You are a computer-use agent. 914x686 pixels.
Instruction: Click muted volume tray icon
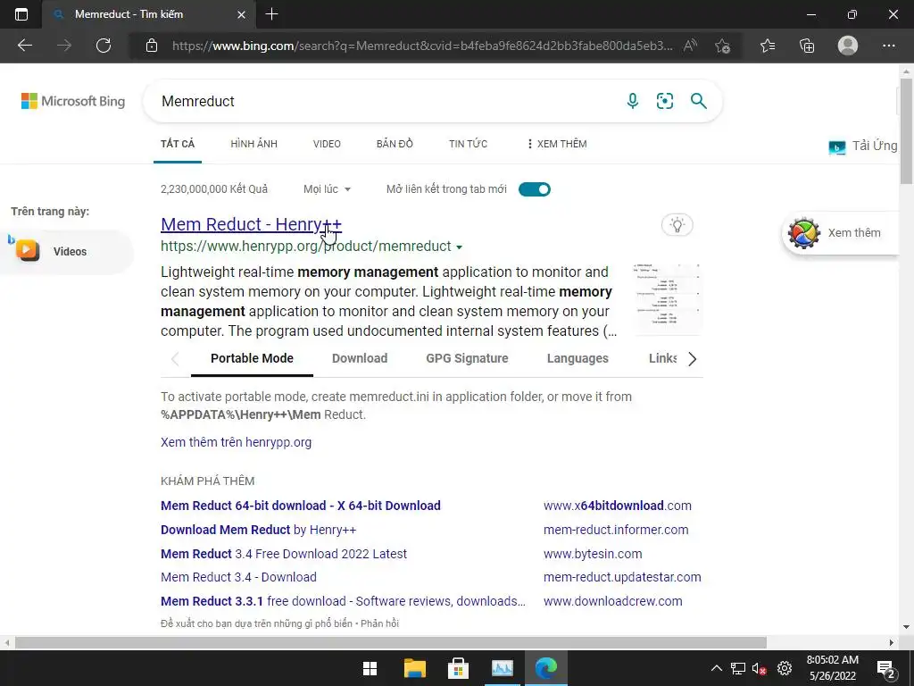tap(759, 668)
